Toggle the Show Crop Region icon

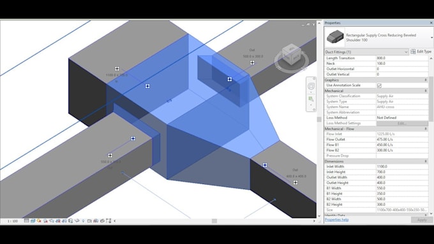tap(64, 221)
